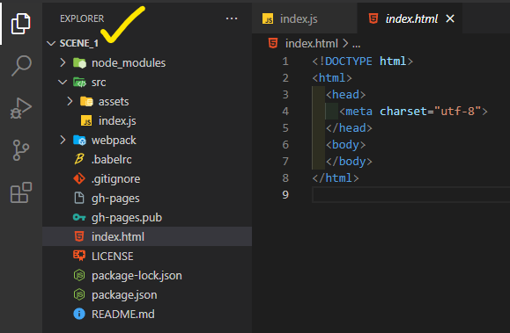This screenshot has height=333, width=510.
Task: Open the gh-pages file
Action: pos(147,198)
